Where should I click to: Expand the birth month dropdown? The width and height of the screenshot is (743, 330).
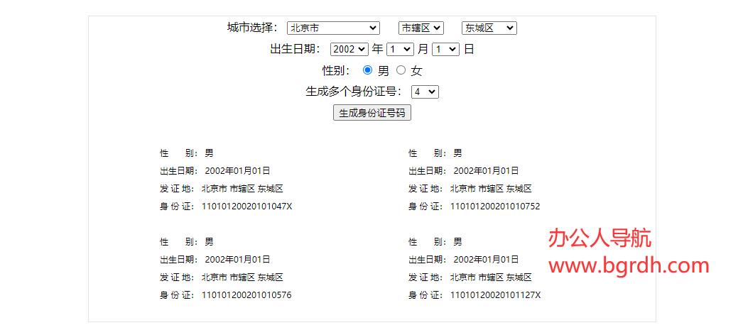click(x=400, y=49)
